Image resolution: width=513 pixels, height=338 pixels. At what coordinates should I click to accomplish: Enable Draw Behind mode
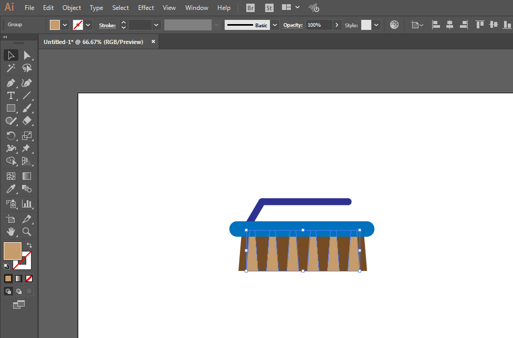coord(19,291)
